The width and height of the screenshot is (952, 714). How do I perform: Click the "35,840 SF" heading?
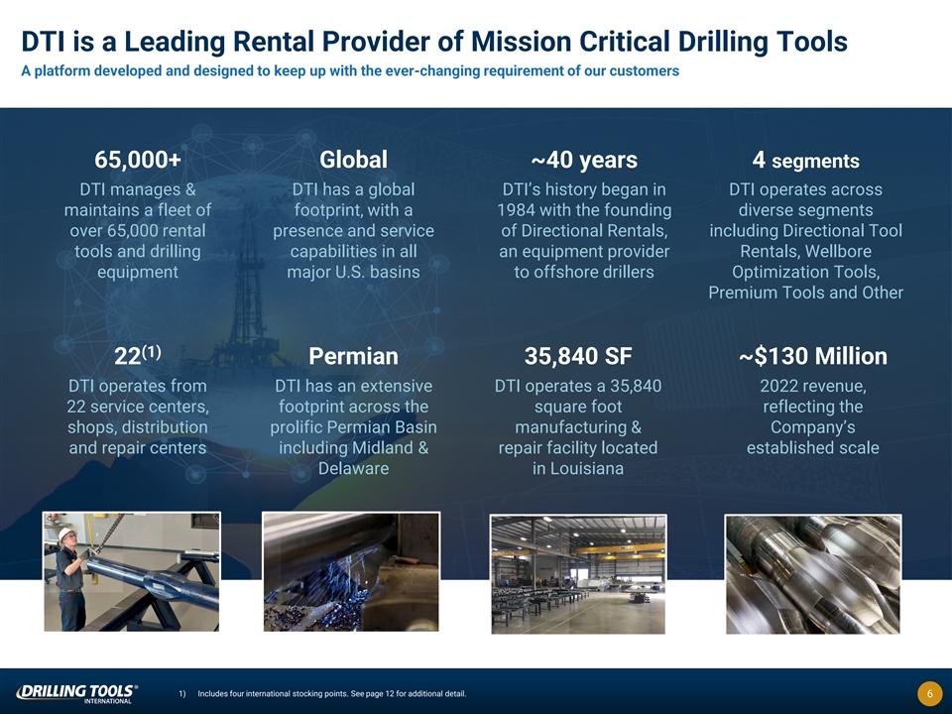[x=578, y=357]
